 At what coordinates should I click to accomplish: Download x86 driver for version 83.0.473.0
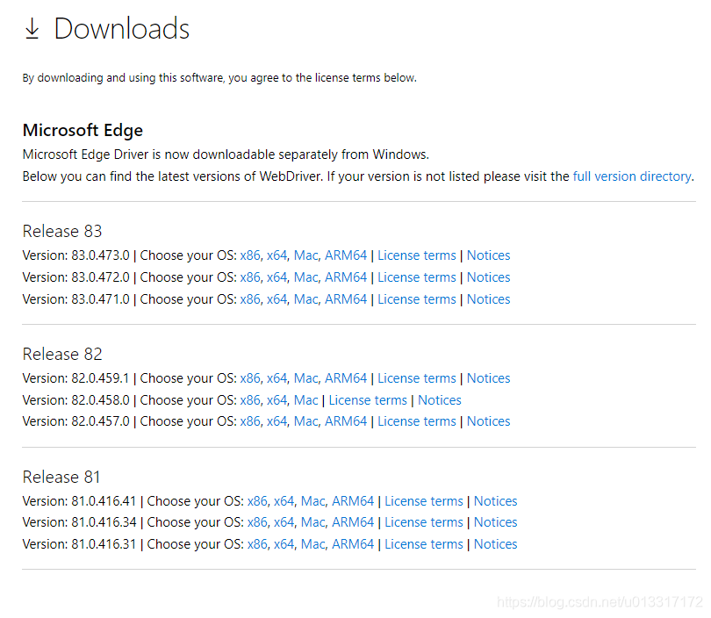(250, 255)
